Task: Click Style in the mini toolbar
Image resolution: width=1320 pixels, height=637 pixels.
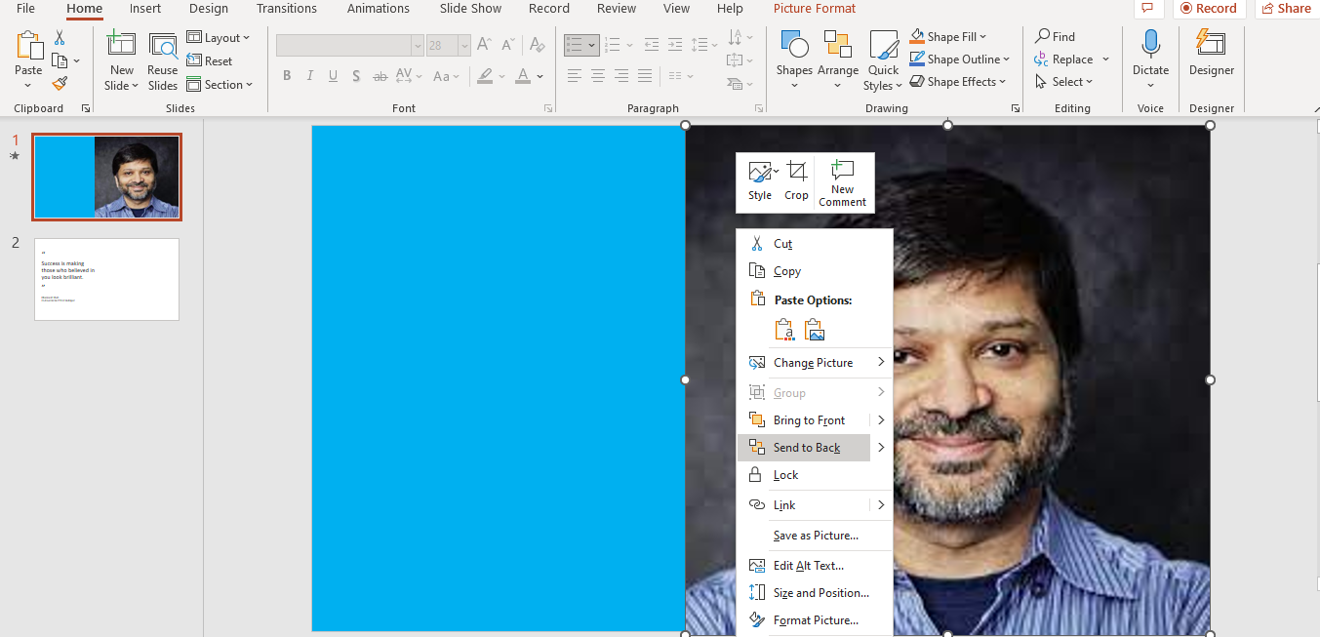Action: 760,181
